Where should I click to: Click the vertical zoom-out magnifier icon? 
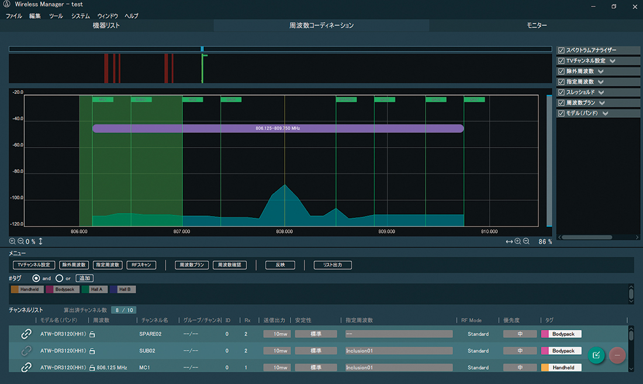20,242
